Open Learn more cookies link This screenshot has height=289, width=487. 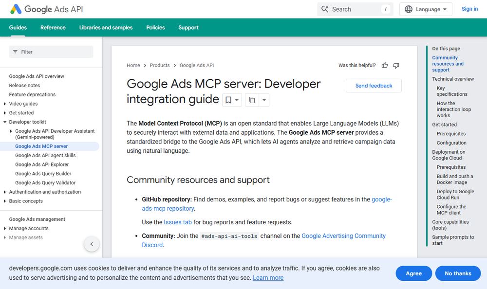click(x=268, y=277)
